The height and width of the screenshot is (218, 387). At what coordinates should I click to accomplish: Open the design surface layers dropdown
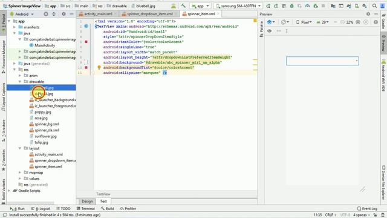[x=271, y=22]
